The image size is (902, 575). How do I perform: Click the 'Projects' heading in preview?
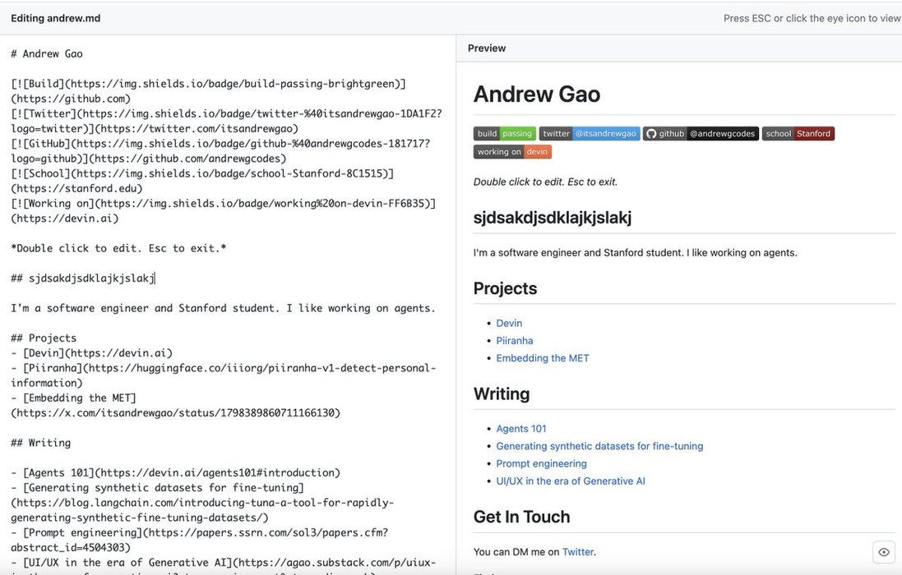point(505,288)
